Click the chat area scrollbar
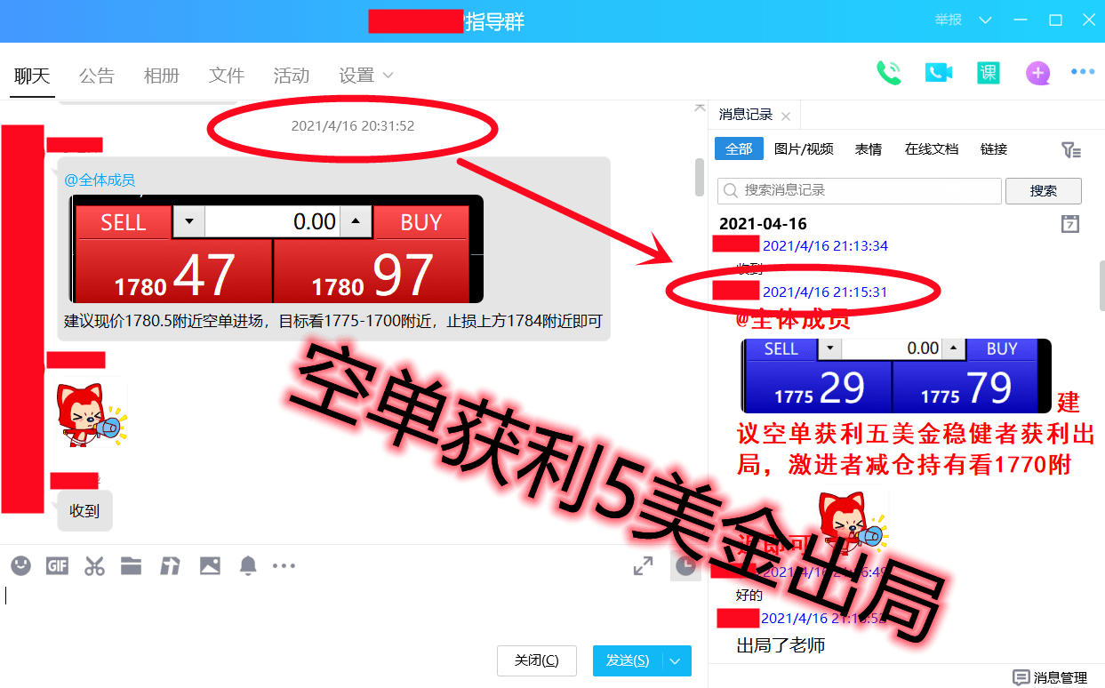 click(700, 177)
